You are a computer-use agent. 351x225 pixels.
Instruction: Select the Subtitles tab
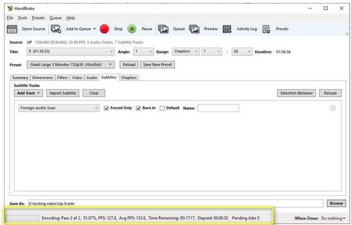pos(109,77)
